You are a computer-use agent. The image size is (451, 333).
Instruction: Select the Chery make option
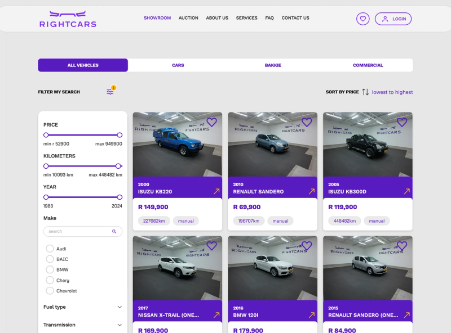point(50,280)
